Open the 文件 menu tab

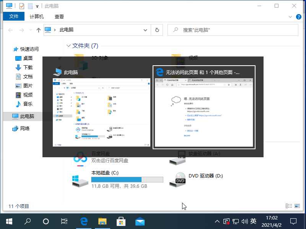[x=14, y=16]
